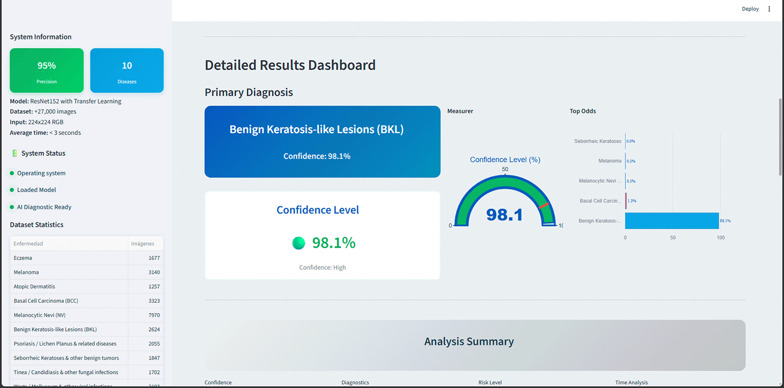Select the blue Benign Keratosis bar in the chart
Viewport: 784px width, 388px height.
(x=671, y=221)
